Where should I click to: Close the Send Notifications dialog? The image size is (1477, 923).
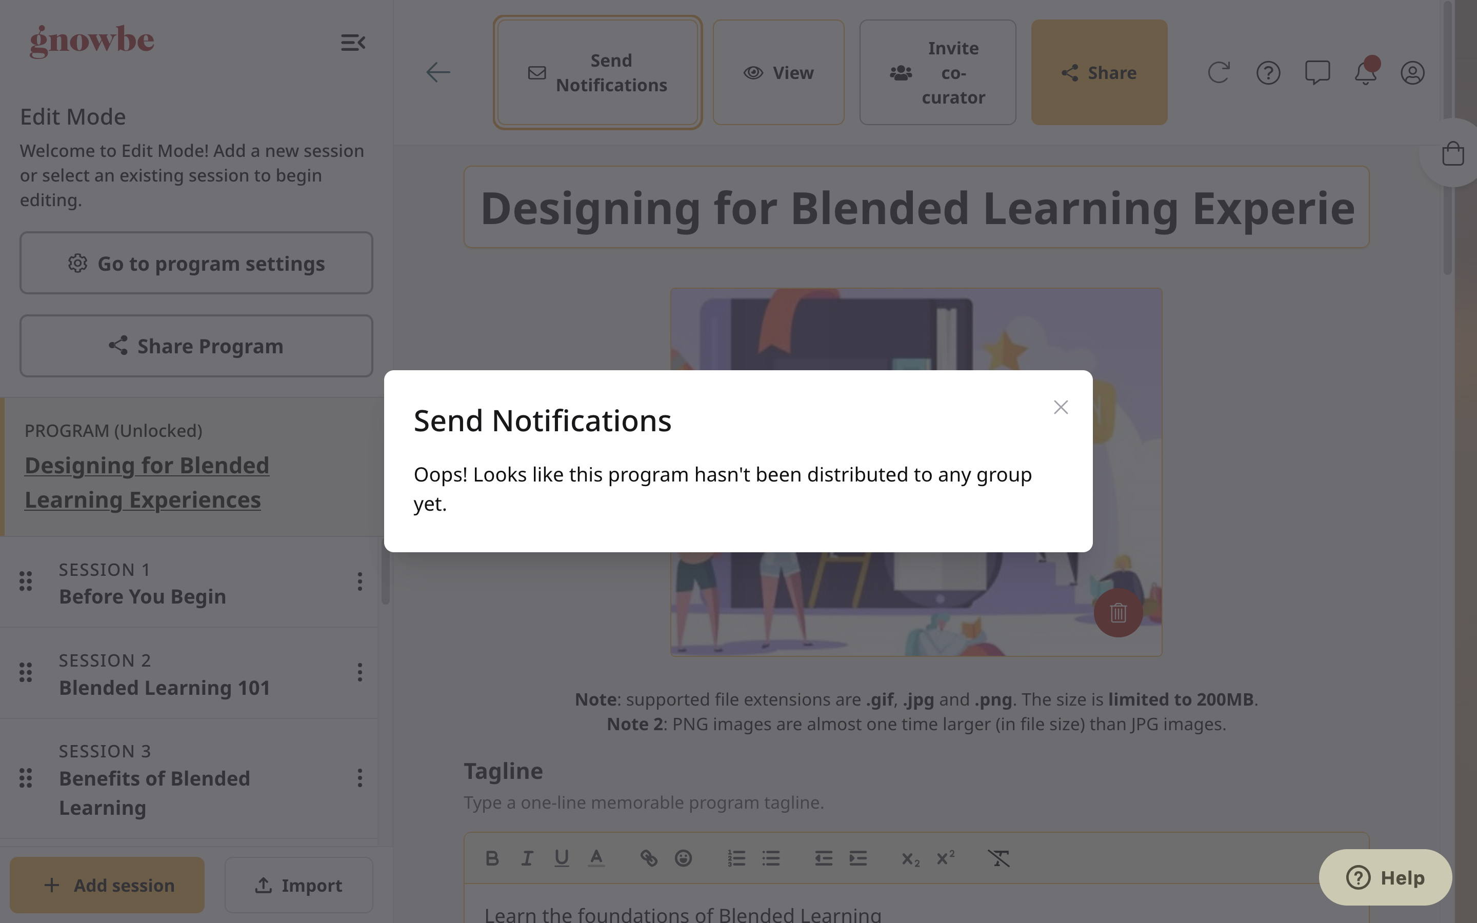pos(1061,407)
